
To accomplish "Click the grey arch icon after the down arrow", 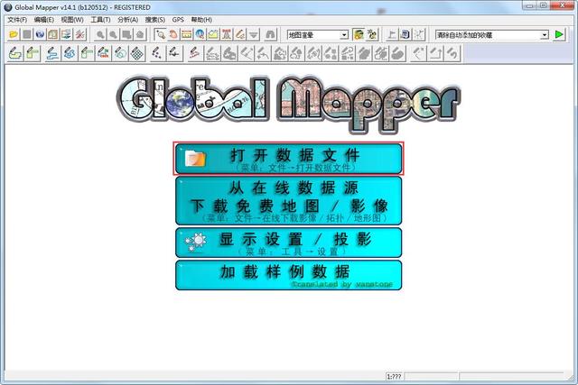I will pyautogui.click(x=271, y=34).
